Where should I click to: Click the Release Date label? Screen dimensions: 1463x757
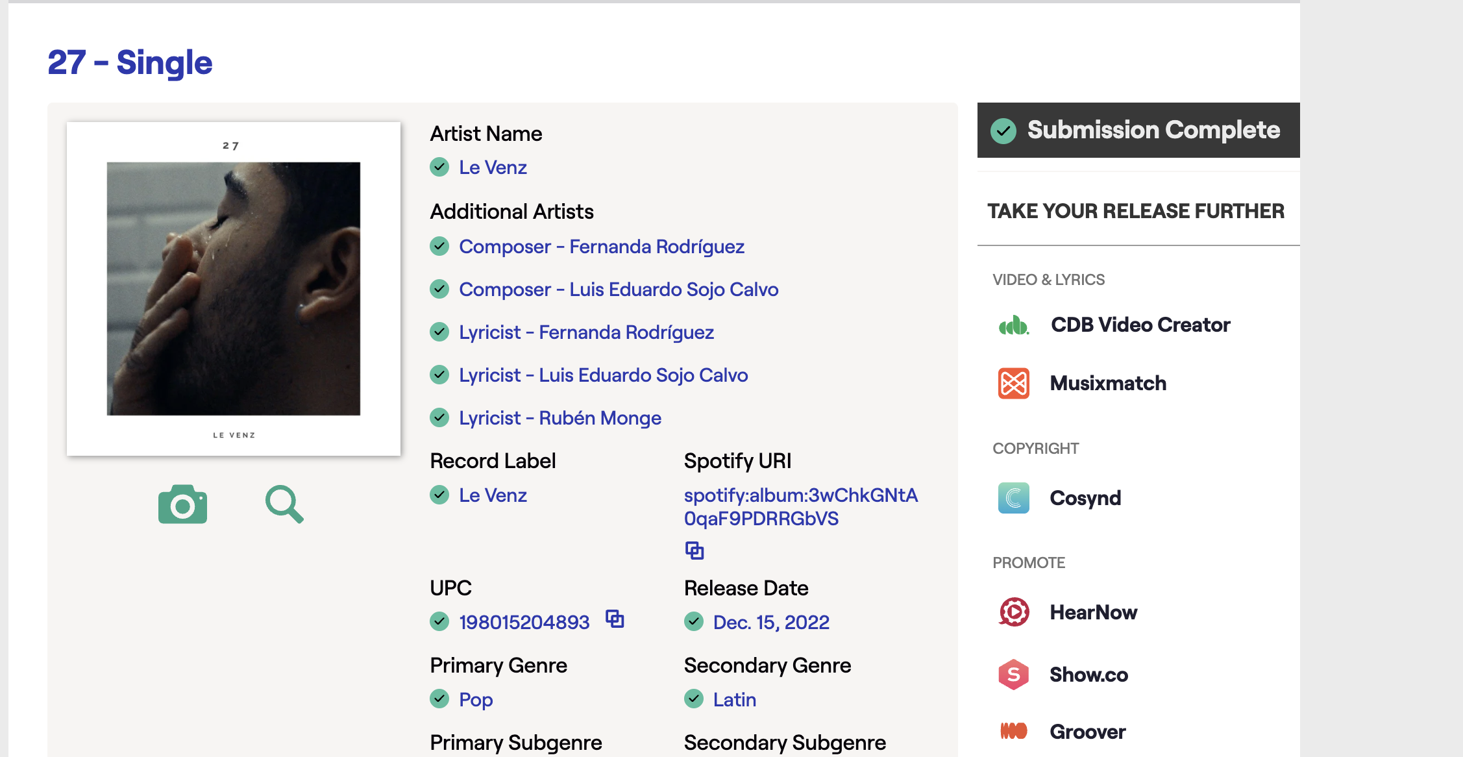pos(746,588)
